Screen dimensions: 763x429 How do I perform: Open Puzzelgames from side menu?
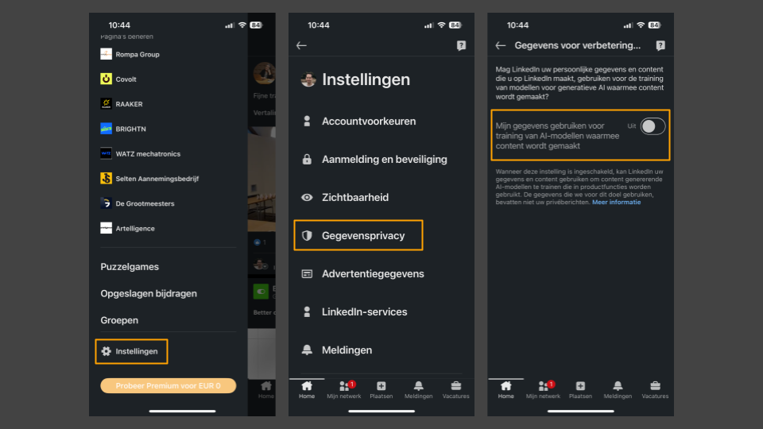click(x=130, y=267)
